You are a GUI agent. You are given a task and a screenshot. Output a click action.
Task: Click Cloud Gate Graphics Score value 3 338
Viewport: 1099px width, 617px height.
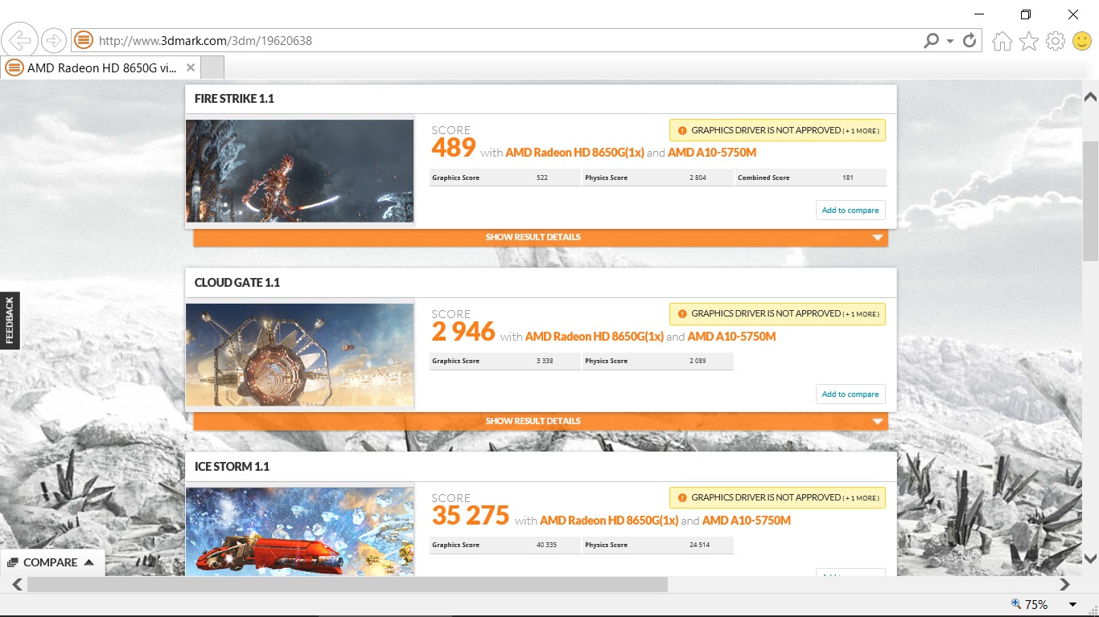(545, 361)
